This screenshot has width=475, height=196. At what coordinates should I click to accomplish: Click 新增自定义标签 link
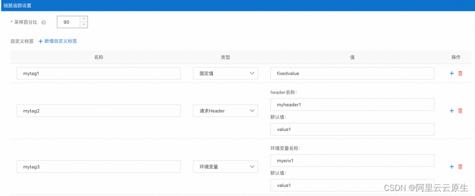pyautogui.click(x=58, y=41)
